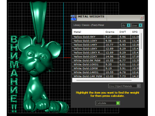The width and height of the screenshot is (155, 116).
Task: Select the Yellow Gold:9KY row
Action: (106, 37)
